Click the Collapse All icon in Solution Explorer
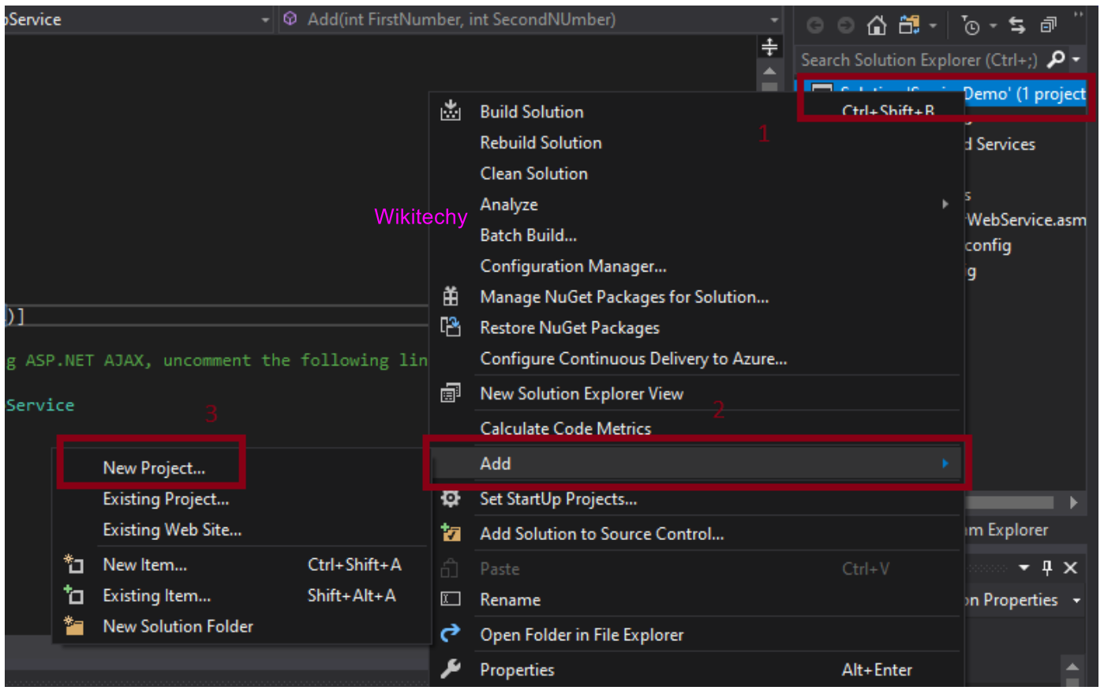1104x694 pixels. tap(1048, 26)
